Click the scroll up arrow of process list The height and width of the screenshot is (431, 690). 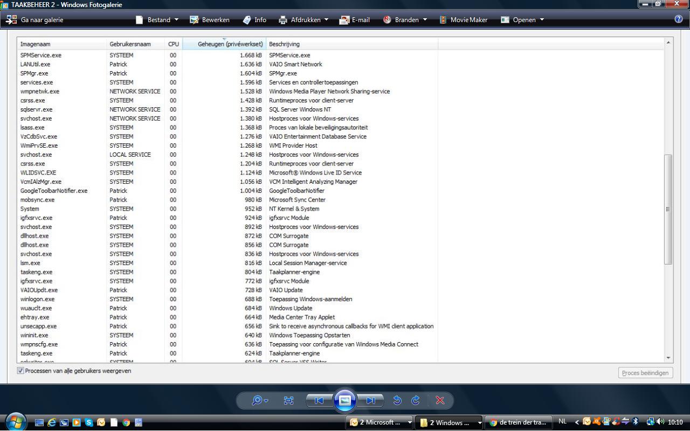coord(668,42)
